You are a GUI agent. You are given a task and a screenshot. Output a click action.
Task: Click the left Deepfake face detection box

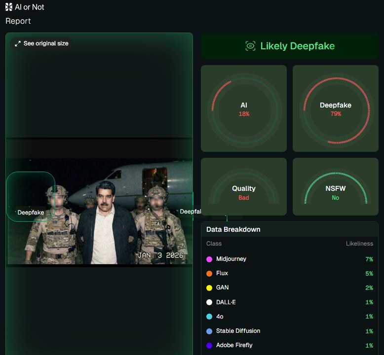coord(30,196)
